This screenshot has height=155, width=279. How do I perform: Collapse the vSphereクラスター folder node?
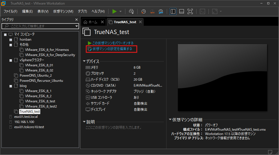(11, 60)
